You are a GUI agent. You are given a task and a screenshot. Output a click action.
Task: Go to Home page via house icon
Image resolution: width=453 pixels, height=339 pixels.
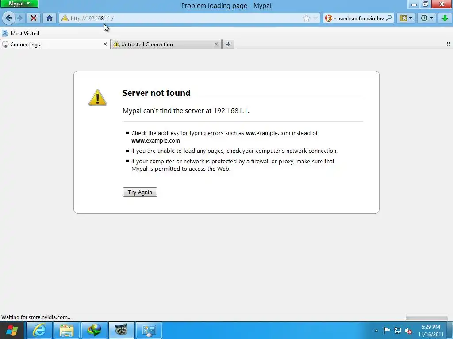coord(50,18)
